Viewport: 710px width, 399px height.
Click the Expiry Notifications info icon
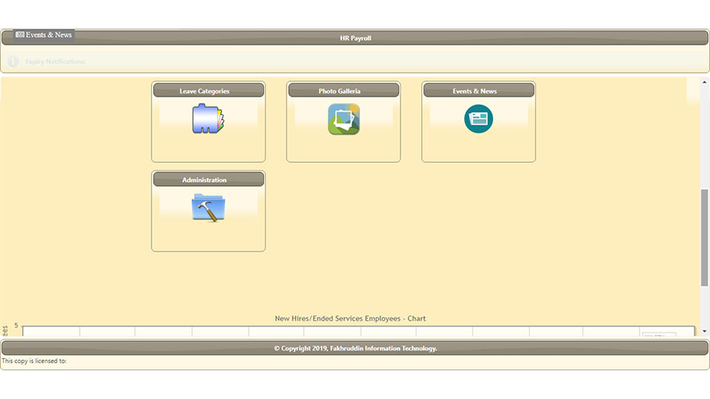(14, 61)
